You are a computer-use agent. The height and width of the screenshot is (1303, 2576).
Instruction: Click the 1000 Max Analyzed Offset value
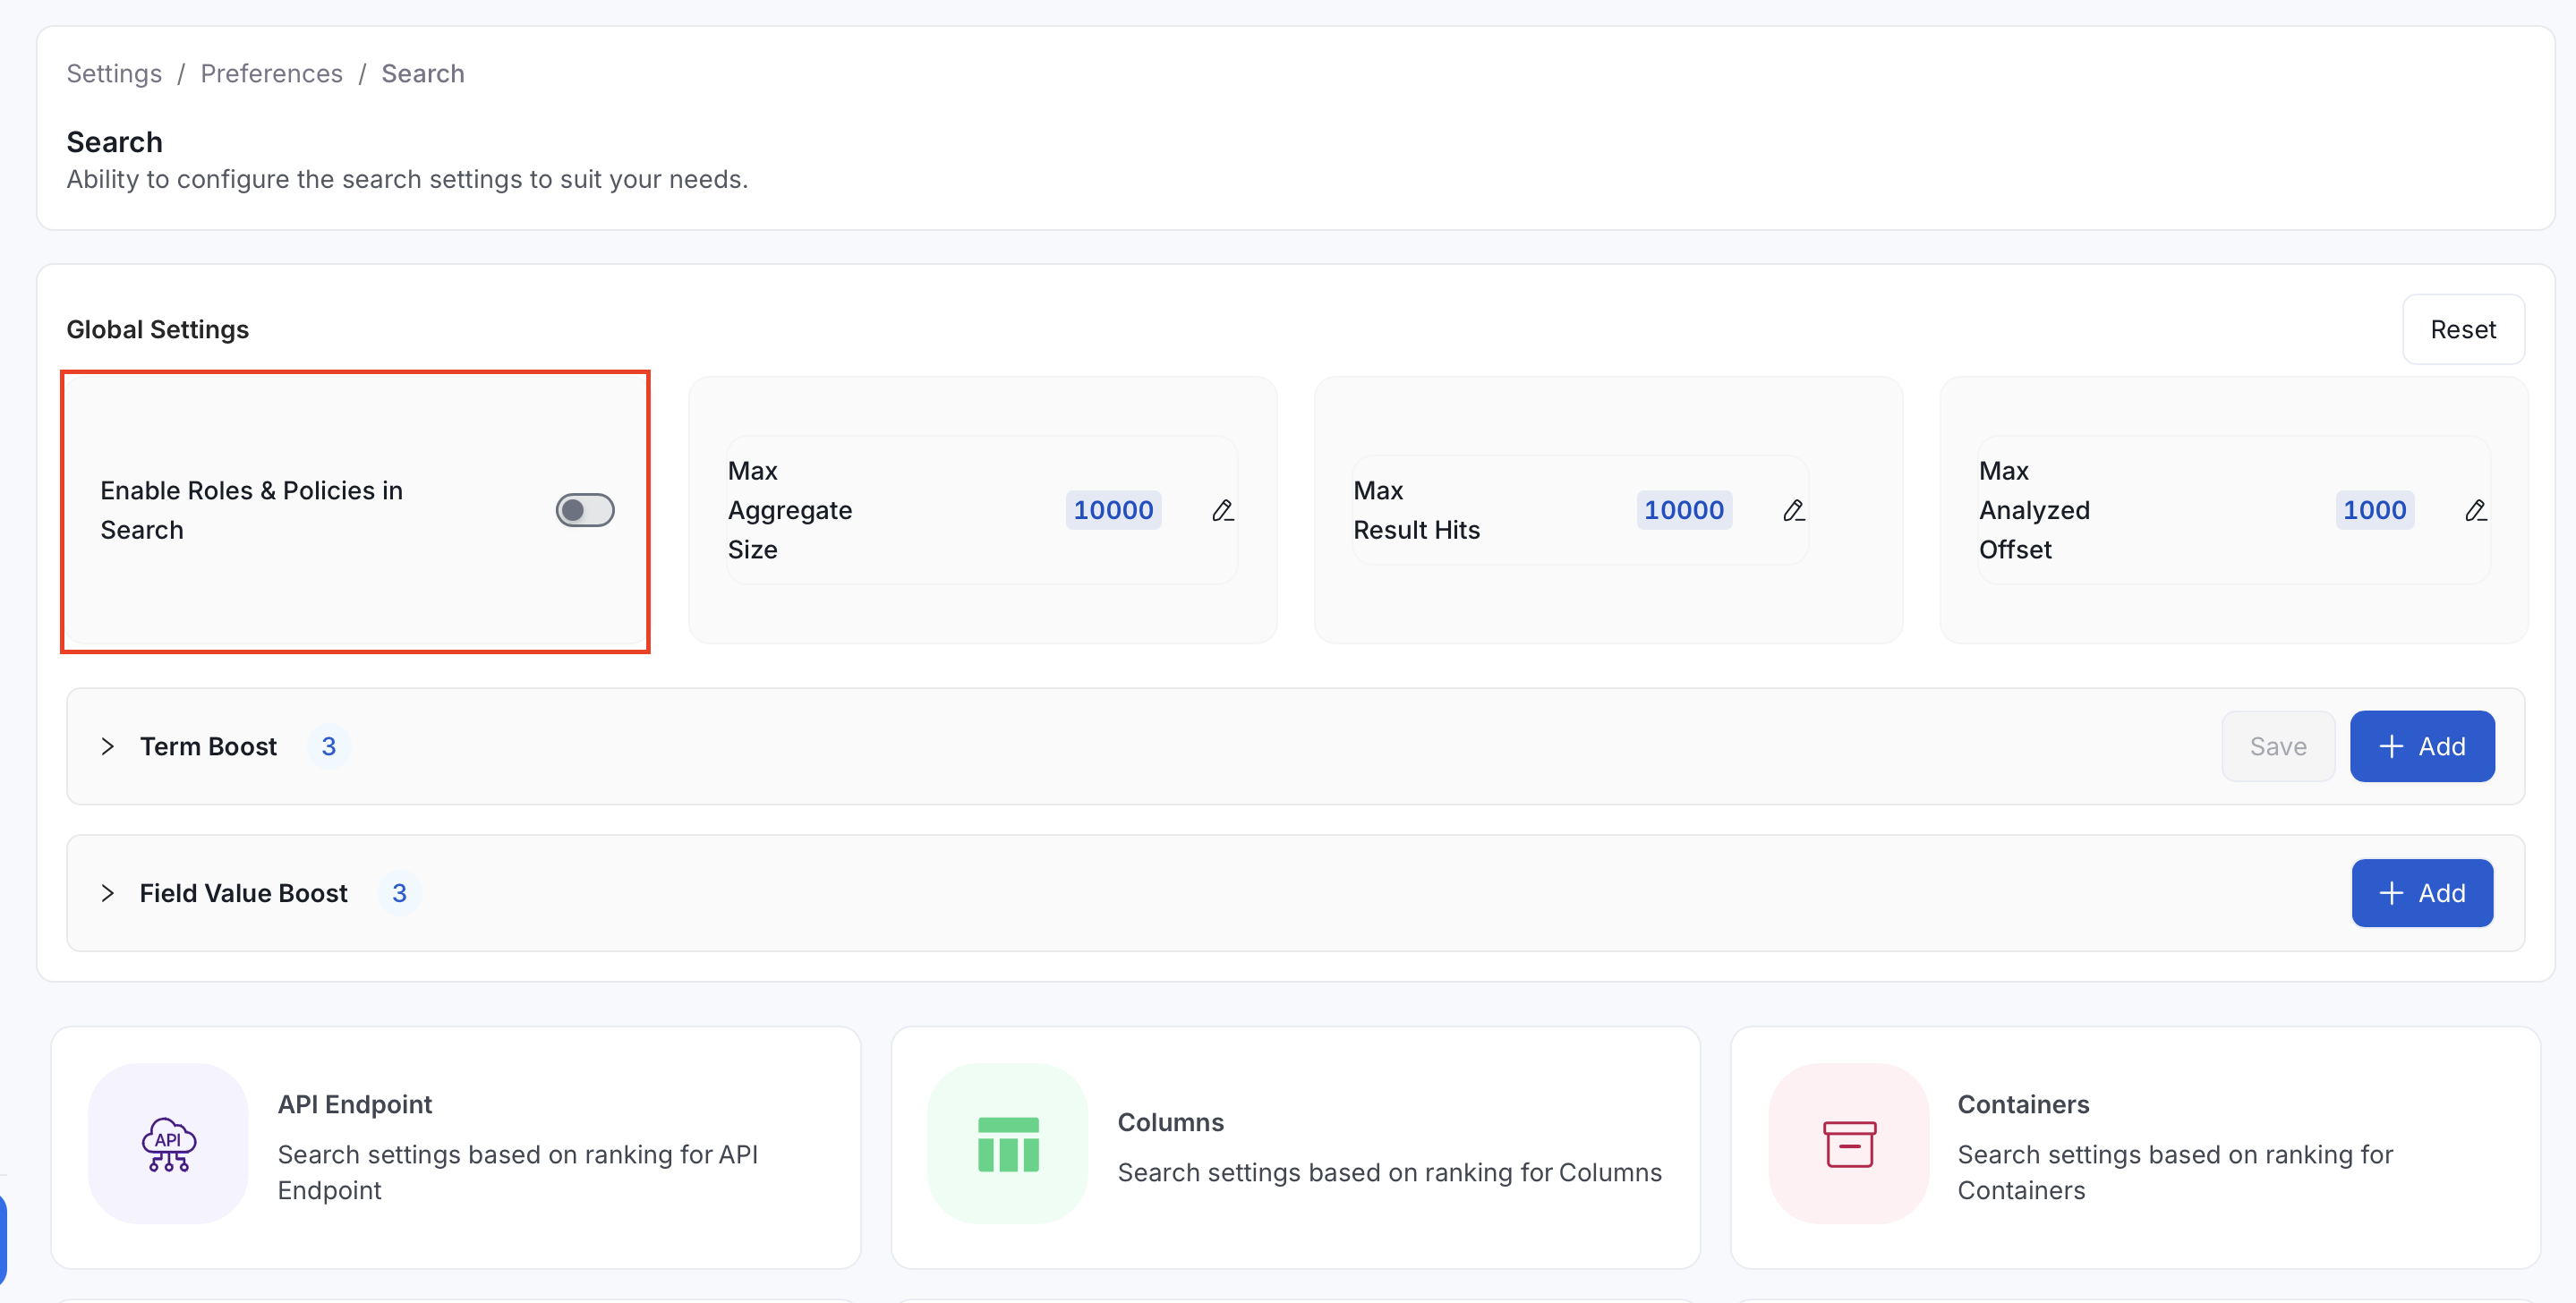(2374, 510)
